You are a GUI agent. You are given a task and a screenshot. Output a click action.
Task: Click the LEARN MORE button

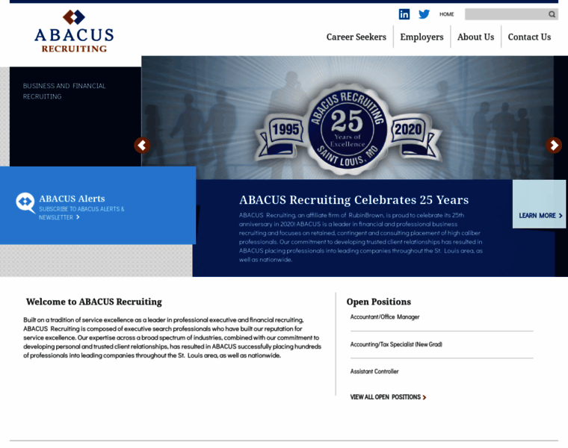[x=539, y=204]
